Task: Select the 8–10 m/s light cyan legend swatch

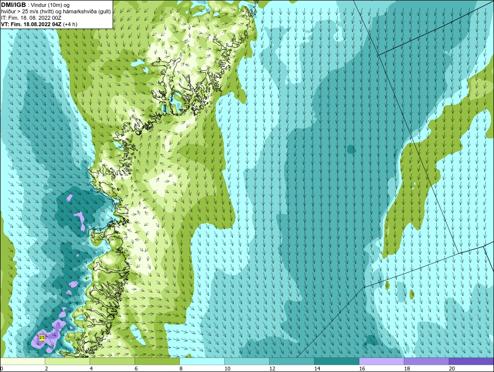Action: [x=202, y=361]
